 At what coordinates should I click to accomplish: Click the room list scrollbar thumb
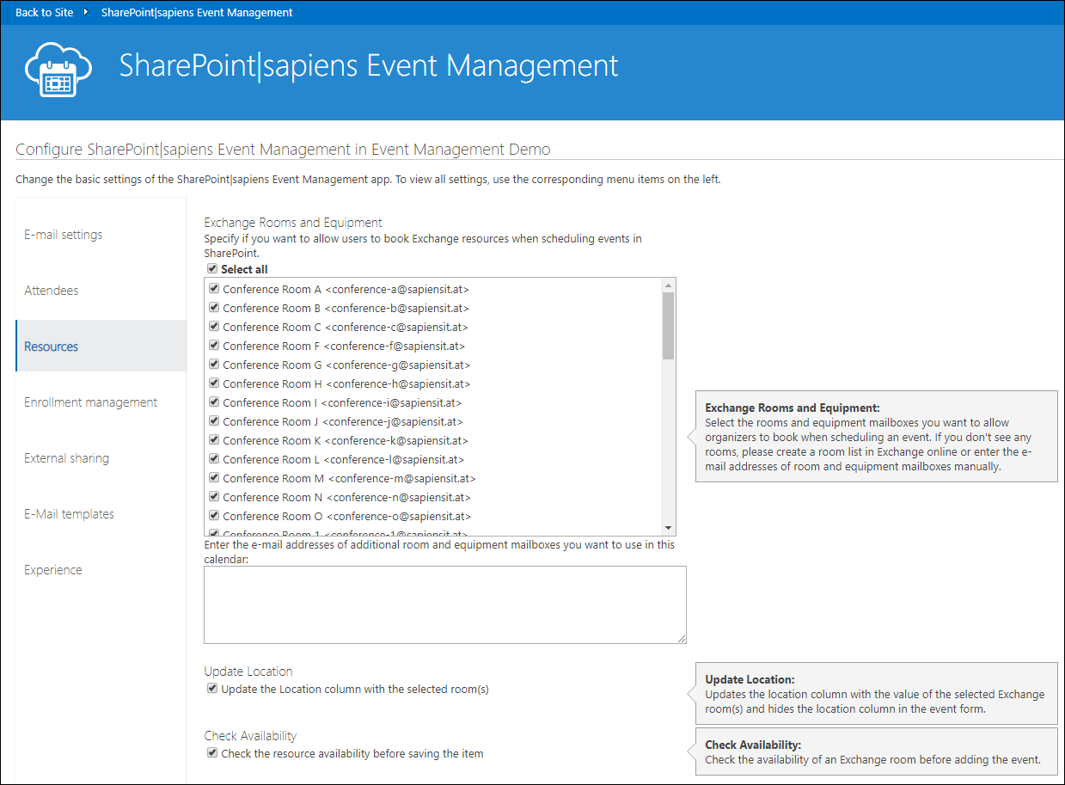(x=668, y=325)
